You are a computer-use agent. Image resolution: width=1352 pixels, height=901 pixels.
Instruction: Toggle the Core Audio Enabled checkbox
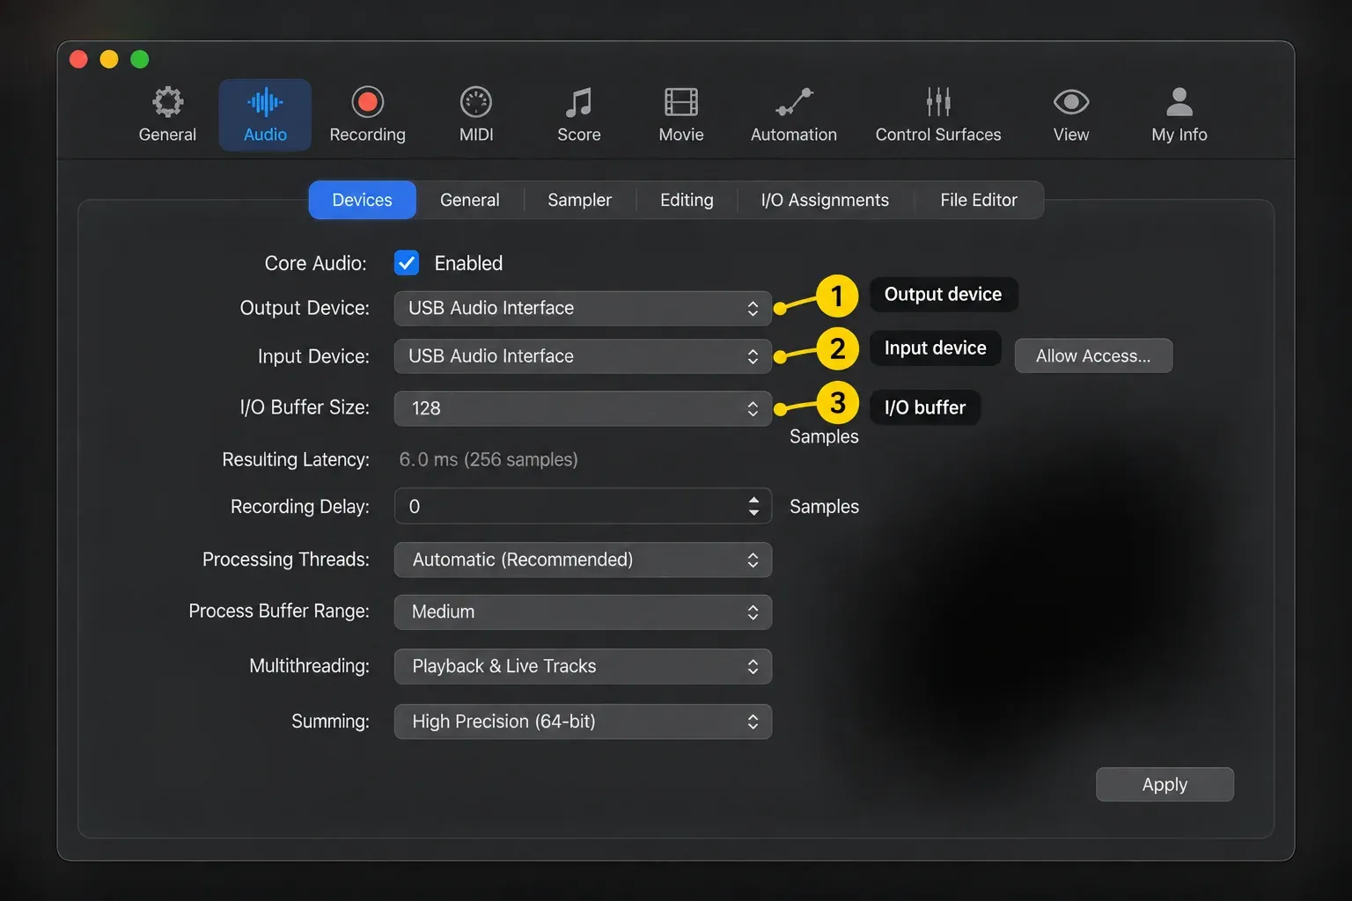click(x=407, y=263)
